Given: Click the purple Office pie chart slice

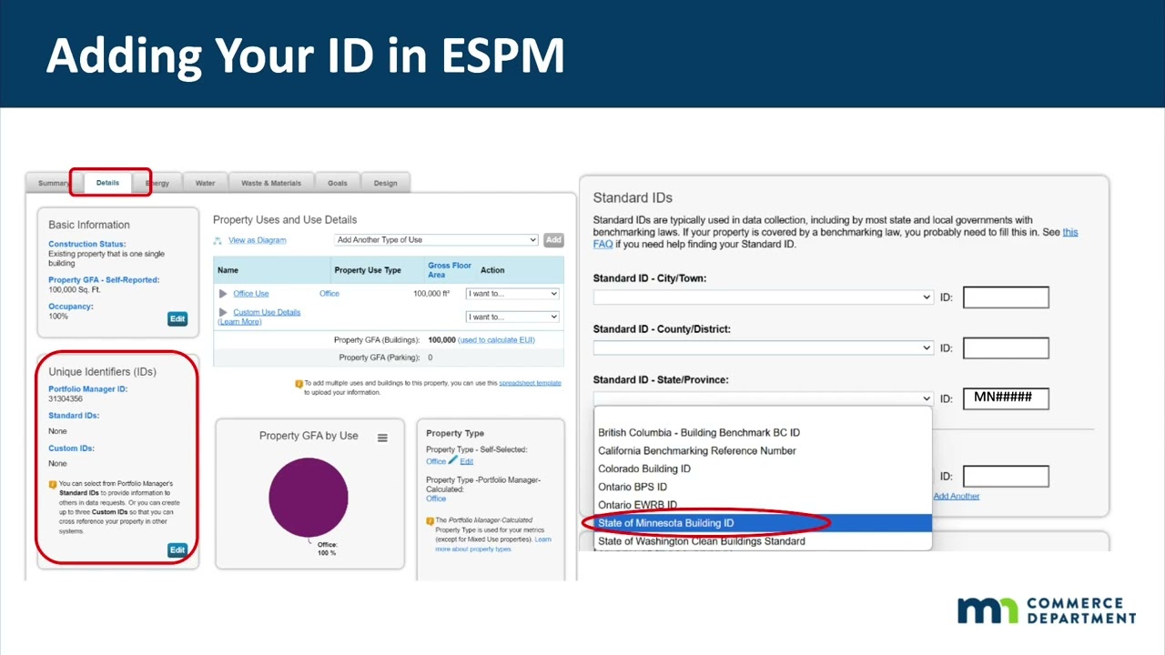Looking at the screenshot, I should pos(309,498).
